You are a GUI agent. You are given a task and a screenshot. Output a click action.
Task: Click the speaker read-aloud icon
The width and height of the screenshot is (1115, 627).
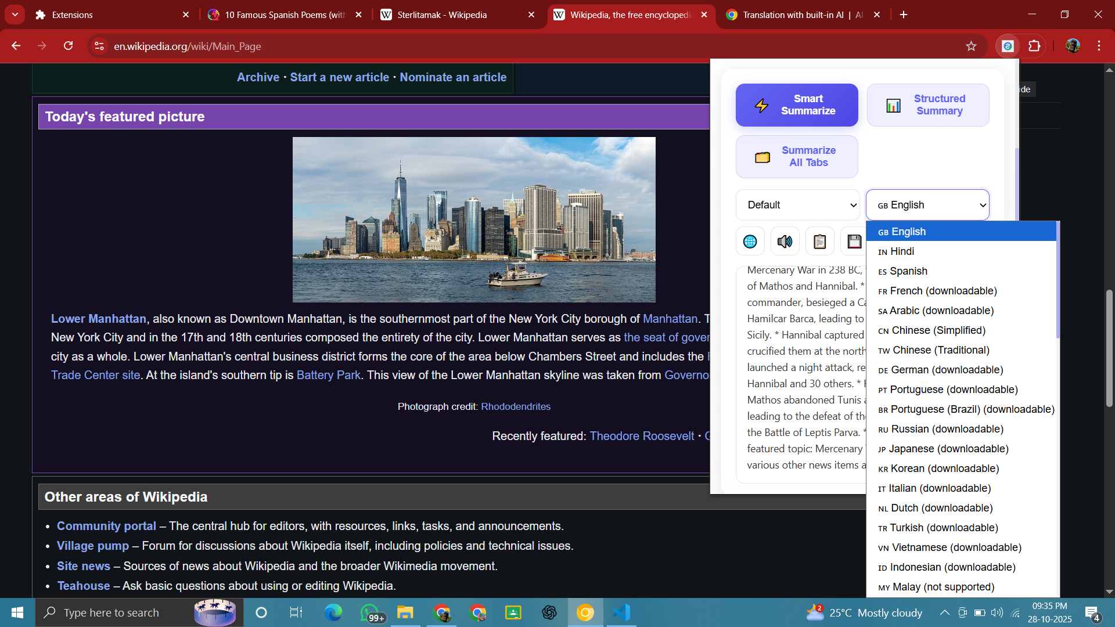[x=785, y=242]
